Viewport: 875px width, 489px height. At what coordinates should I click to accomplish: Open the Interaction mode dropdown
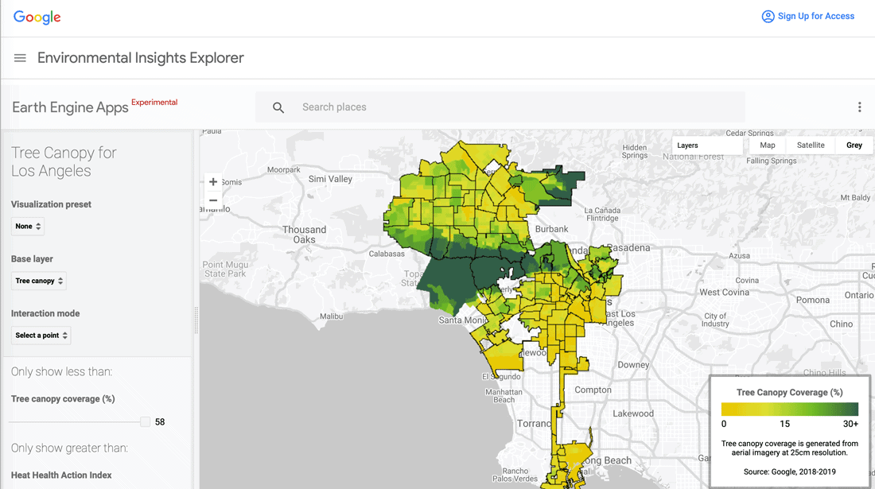(41, 335)
